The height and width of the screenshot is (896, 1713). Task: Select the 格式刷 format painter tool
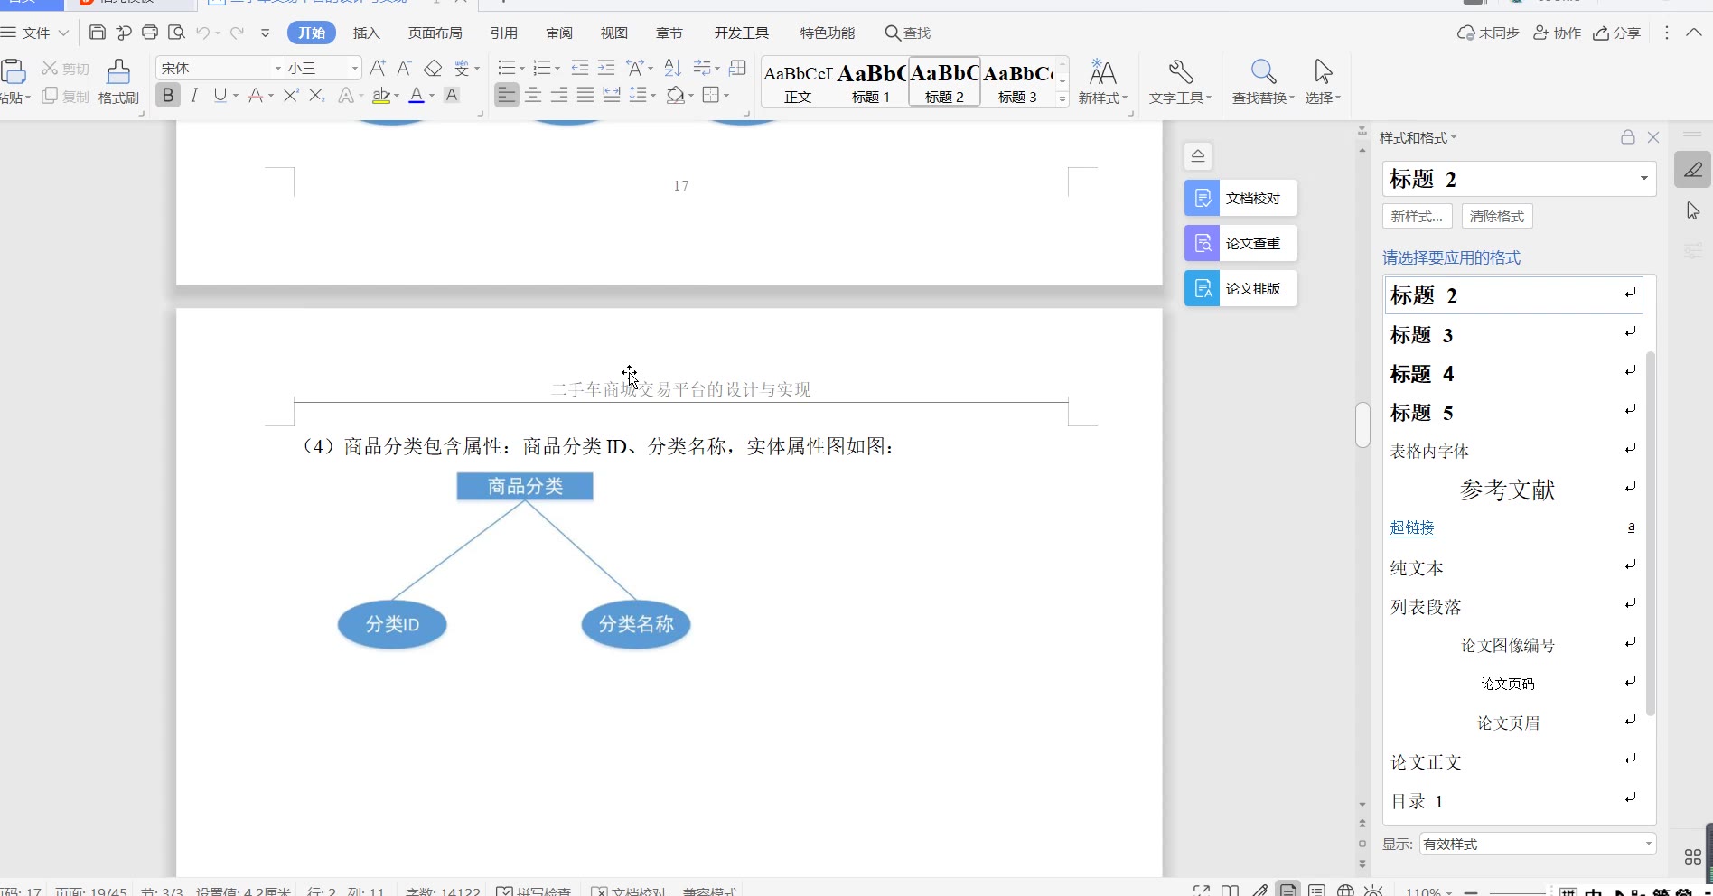click(118, 81)
